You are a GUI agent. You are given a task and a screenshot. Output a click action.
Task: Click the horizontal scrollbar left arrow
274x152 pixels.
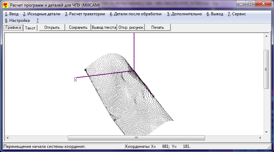coord(8,138)
